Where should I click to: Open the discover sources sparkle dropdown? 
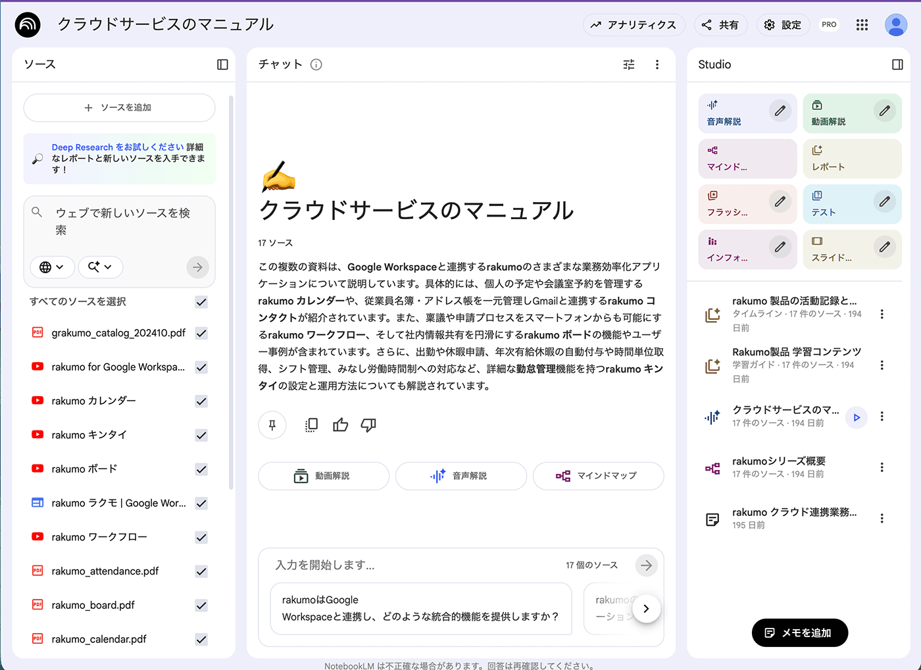click(x=100, y=267)
